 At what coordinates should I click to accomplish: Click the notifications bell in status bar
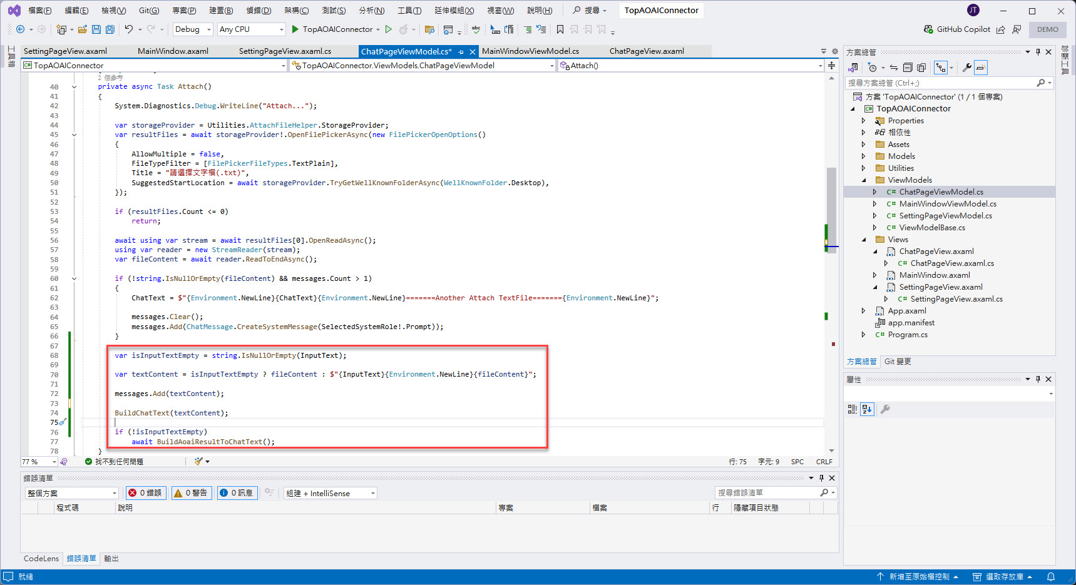coord(1051,577)
